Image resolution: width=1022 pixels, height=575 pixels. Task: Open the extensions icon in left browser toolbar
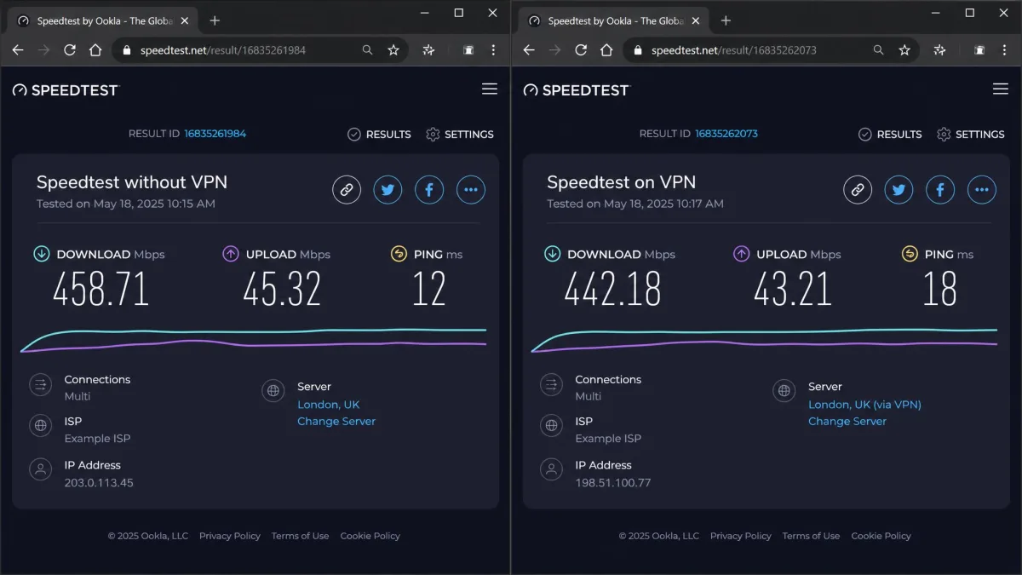428,50
